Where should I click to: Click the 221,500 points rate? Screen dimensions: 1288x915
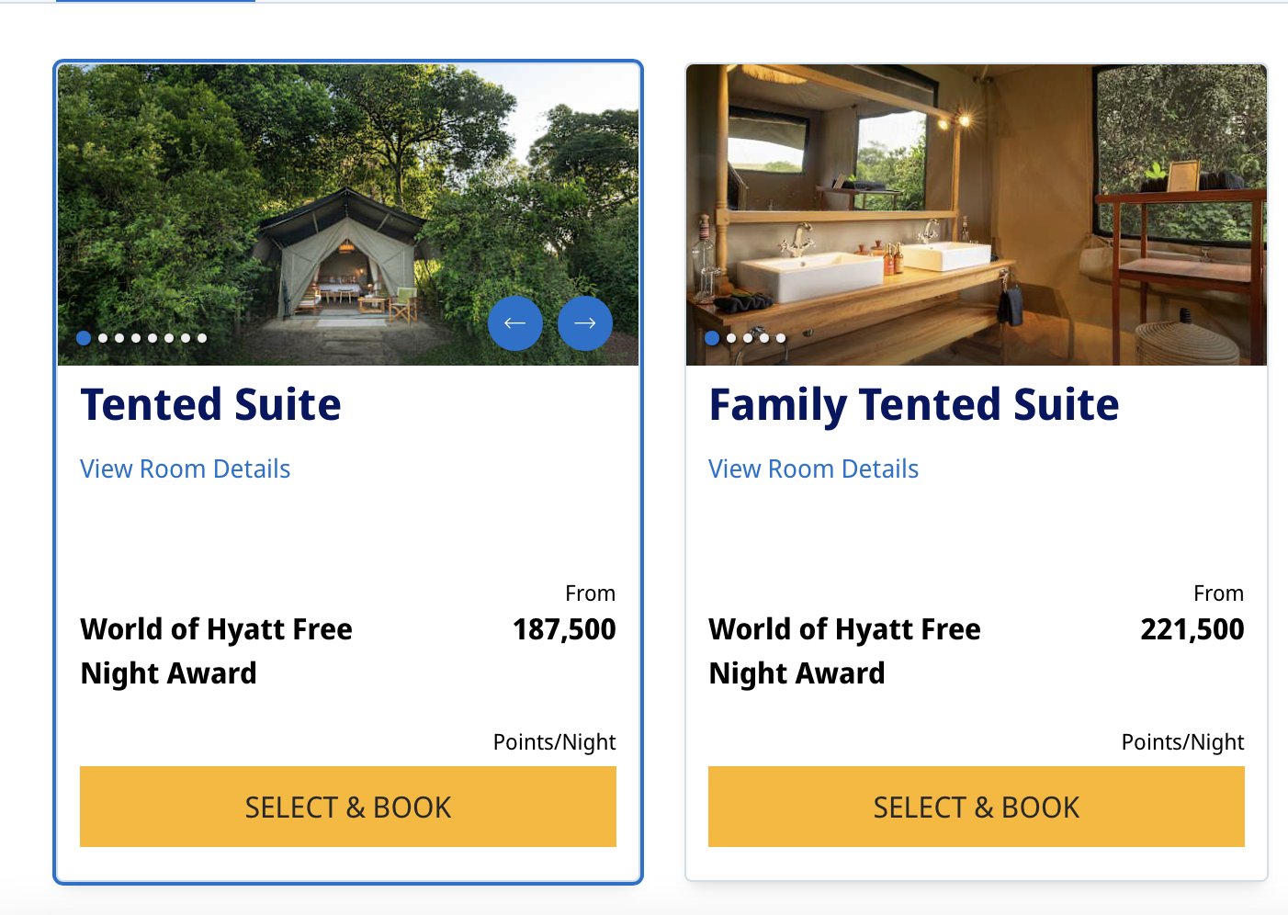pyautogui.click(x=1192, y=629)
